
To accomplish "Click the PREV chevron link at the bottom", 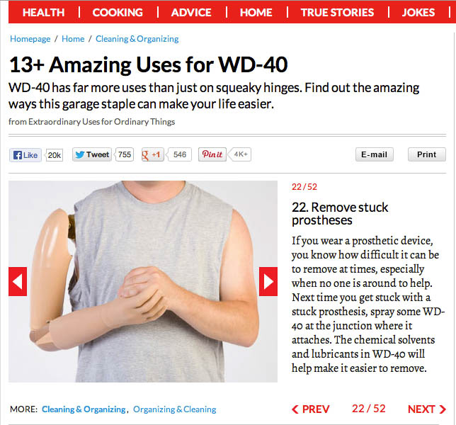I will pyautogui.click(x=311, y=409).
